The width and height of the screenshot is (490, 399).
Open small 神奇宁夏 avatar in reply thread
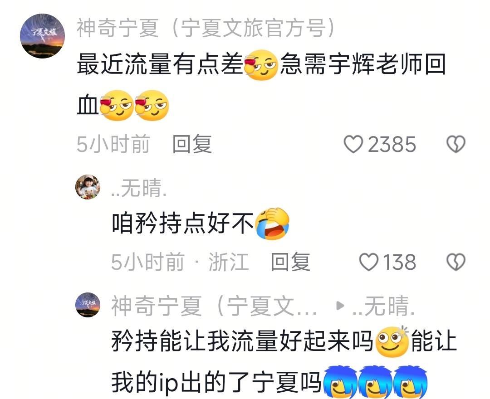click(x=88, y=305)
